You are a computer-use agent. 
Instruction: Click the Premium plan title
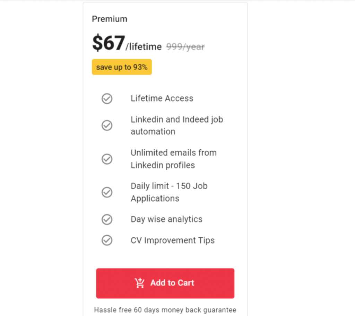110,19
